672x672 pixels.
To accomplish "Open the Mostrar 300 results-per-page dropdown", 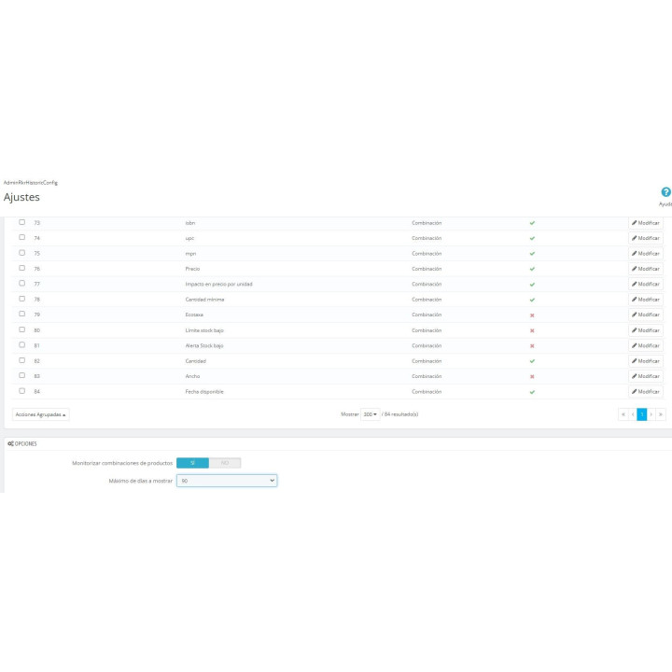I will pyautogui.click(x=371, y=414).
